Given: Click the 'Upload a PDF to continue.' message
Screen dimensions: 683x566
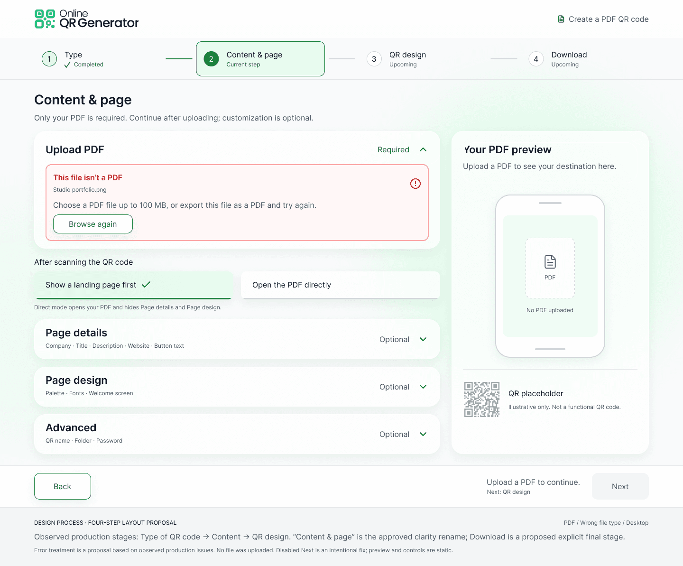Looking at the screenshot, I should click(x=533, y=482).
